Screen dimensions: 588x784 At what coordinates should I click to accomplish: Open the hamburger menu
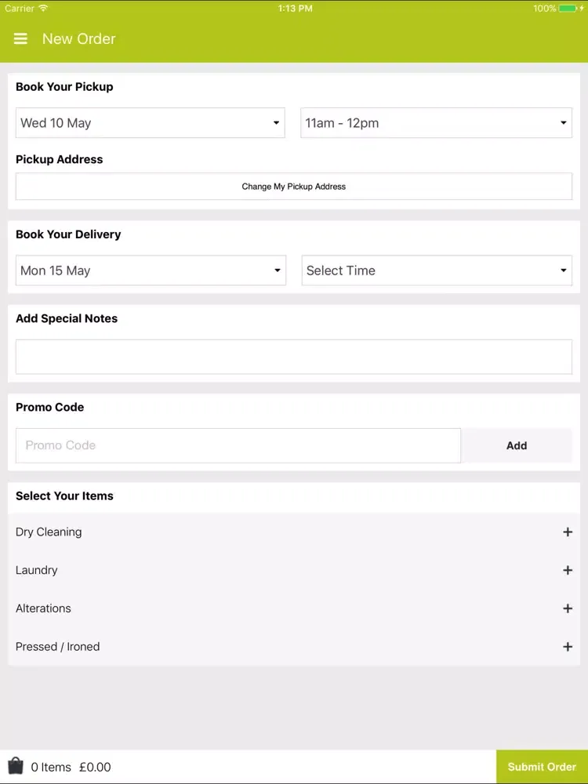(20, 39)
